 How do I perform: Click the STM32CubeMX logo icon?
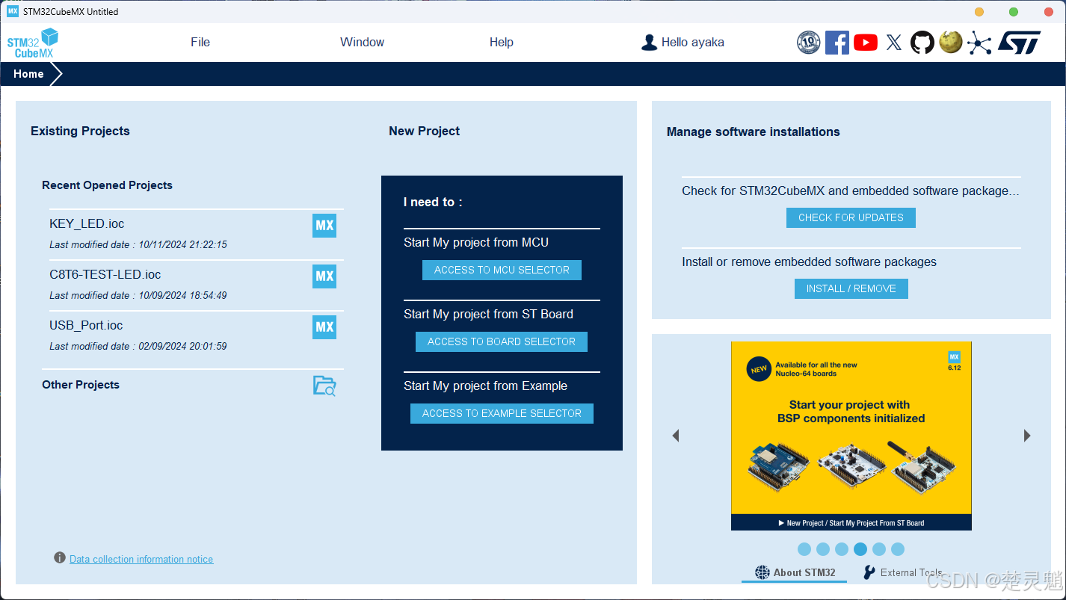point(32,43)
